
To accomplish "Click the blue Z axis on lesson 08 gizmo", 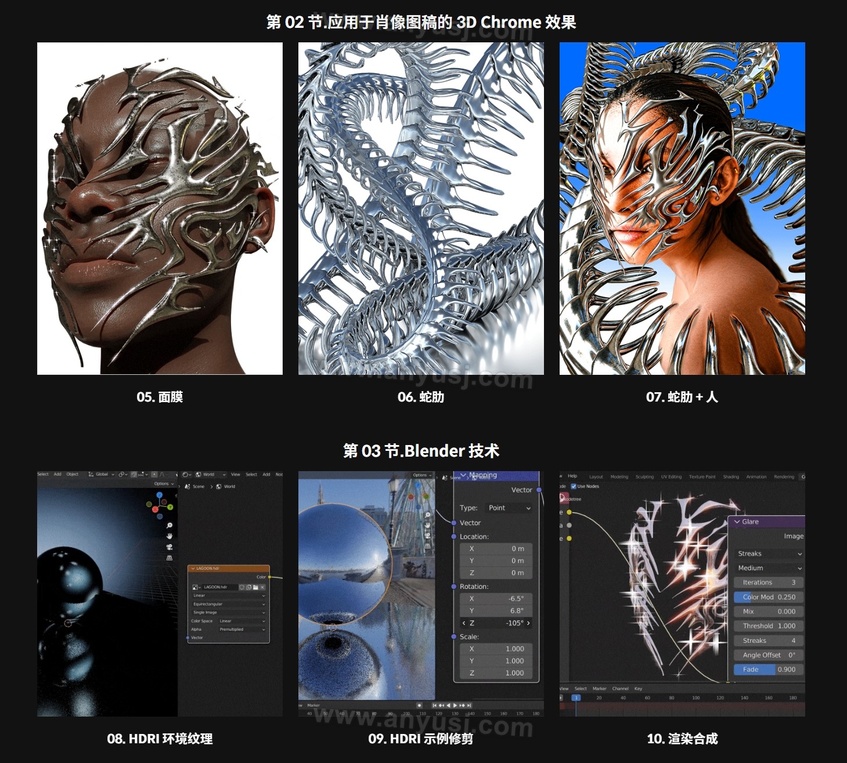I will click(160, 495).
